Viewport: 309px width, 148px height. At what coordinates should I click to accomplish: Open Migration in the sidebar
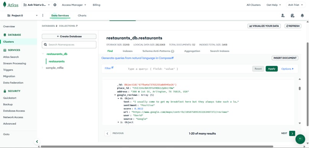click(9, 76)
